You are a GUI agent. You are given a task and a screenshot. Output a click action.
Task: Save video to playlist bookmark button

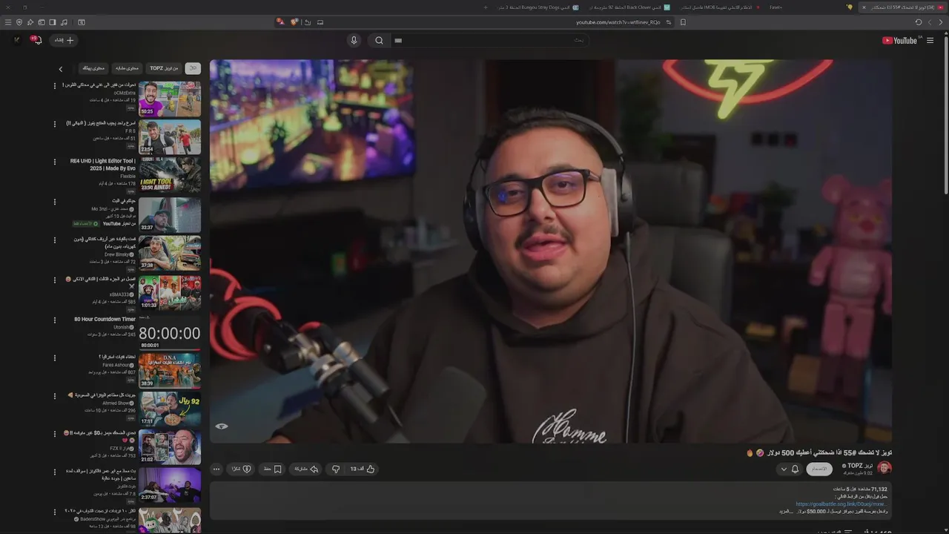point(272,469)
